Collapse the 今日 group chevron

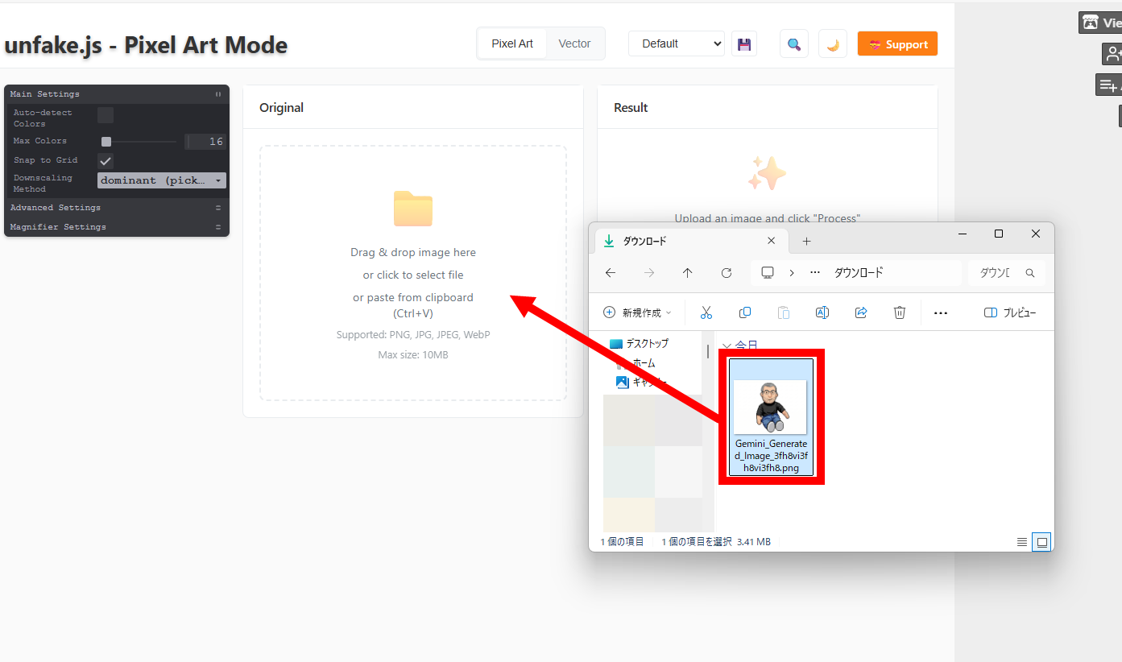tap(727, 345)
